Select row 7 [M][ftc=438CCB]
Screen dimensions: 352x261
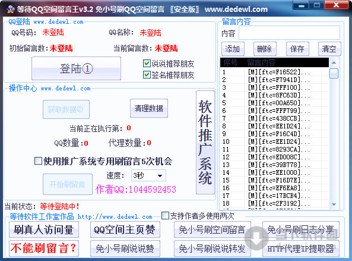click(x=274, y=118)
